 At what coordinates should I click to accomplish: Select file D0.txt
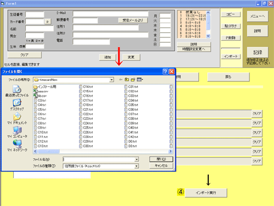coord(130,141)
